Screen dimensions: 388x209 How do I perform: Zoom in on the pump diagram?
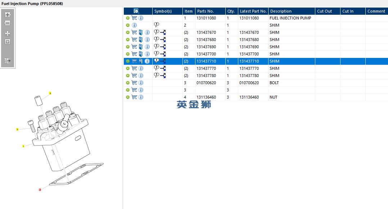coord(7,15)
